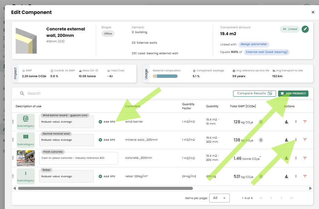Click red split icon on mineral wool row
Screen dimensions: 319x209
coord(305,140)
